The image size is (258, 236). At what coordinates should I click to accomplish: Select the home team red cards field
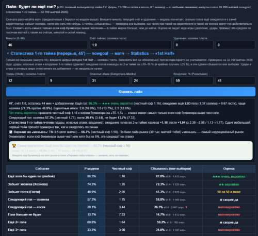coord(193,45)
